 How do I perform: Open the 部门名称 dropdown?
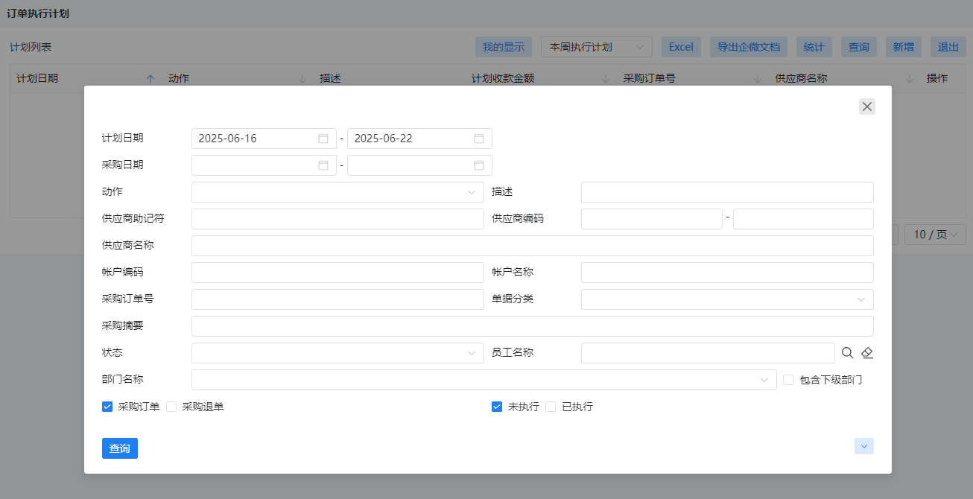click(x=484, y=380)
